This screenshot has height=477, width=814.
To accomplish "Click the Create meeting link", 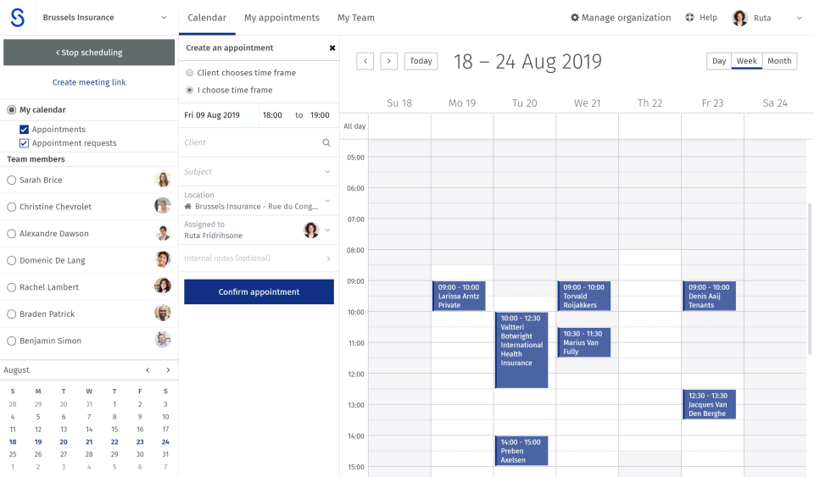I will coord(89,82).
